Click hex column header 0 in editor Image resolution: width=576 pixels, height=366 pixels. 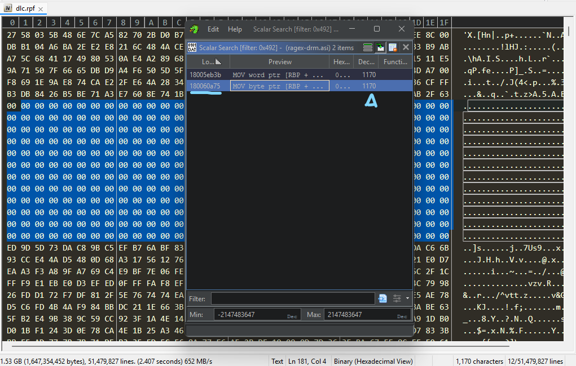[x=12, y=23]
